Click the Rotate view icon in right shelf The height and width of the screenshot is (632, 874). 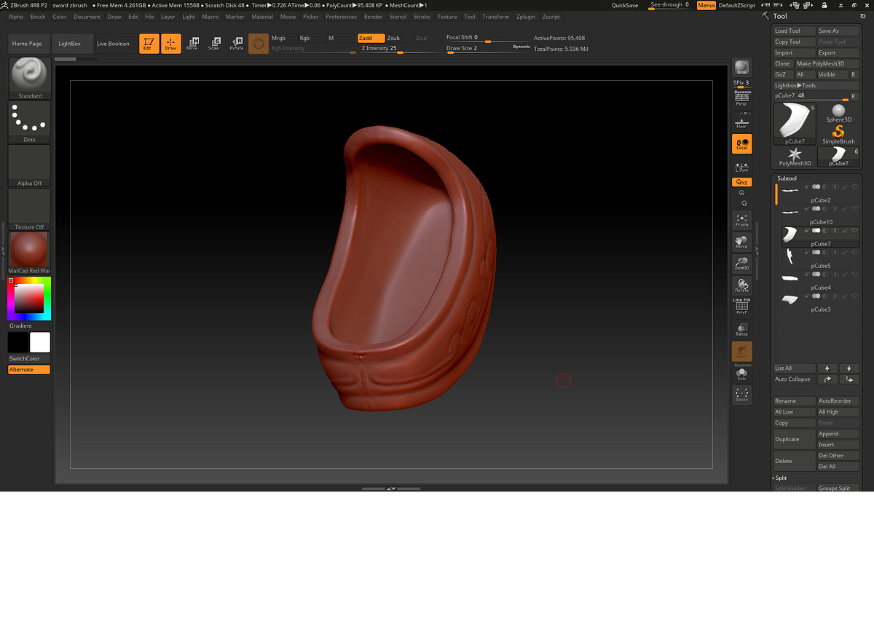741,285
